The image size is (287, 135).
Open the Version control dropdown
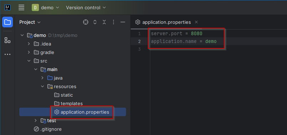tap(86, 8)
